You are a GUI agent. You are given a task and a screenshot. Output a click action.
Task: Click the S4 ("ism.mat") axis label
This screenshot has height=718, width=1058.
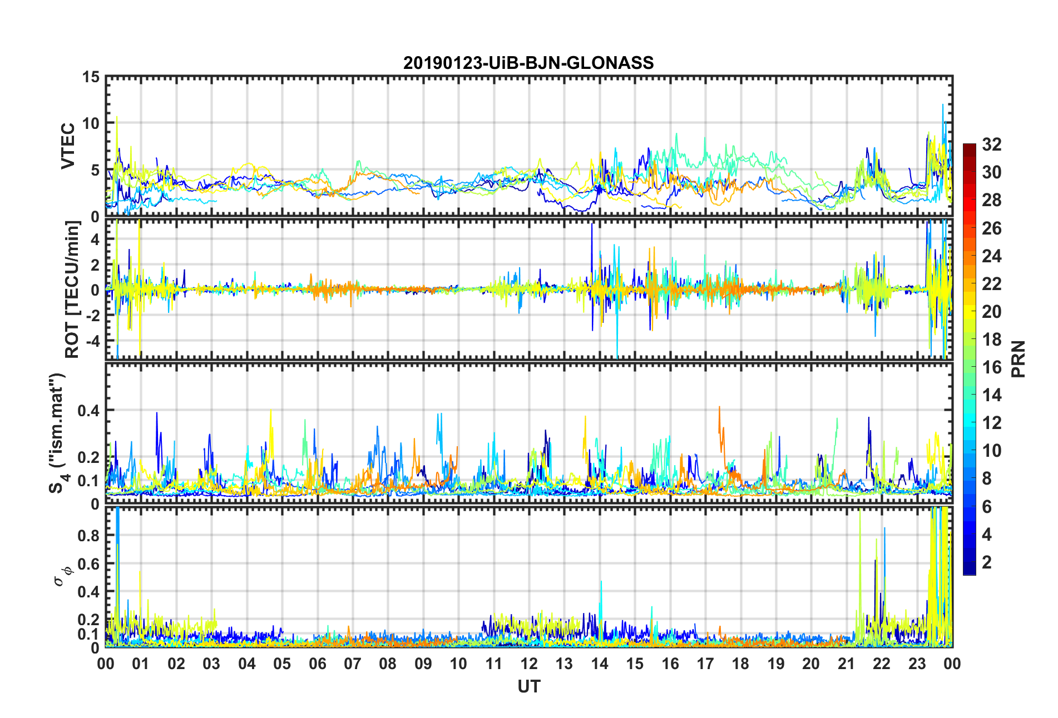click(57, 433)
